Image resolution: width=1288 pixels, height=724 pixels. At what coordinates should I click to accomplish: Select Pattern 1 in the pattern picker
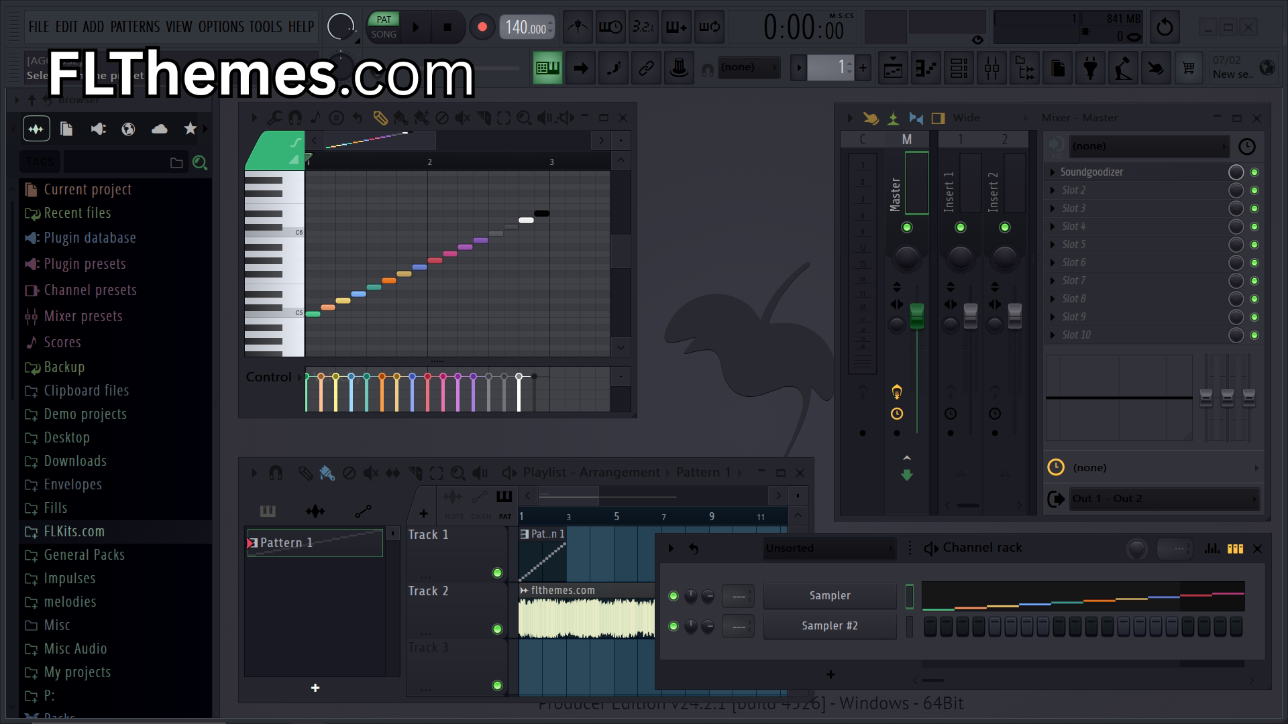315,543
